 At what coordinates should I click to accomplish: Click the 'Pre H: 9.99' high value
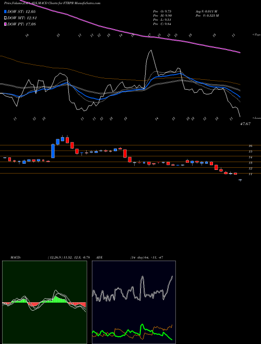(x=162, y=16)
